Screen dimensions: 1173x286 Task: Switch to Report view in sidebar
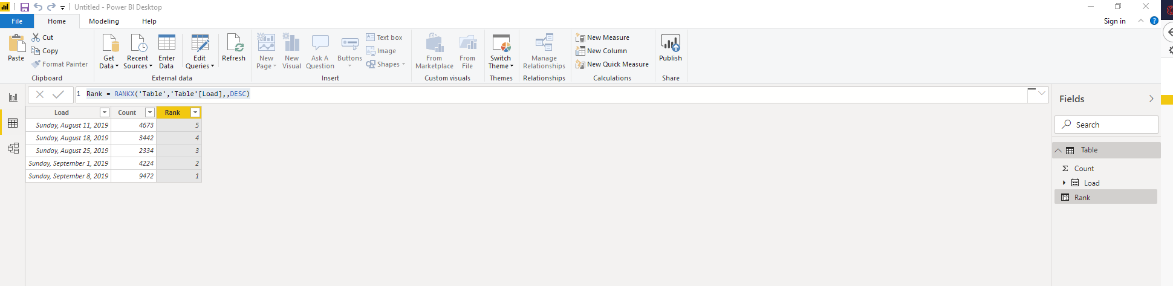pos(13,97)
